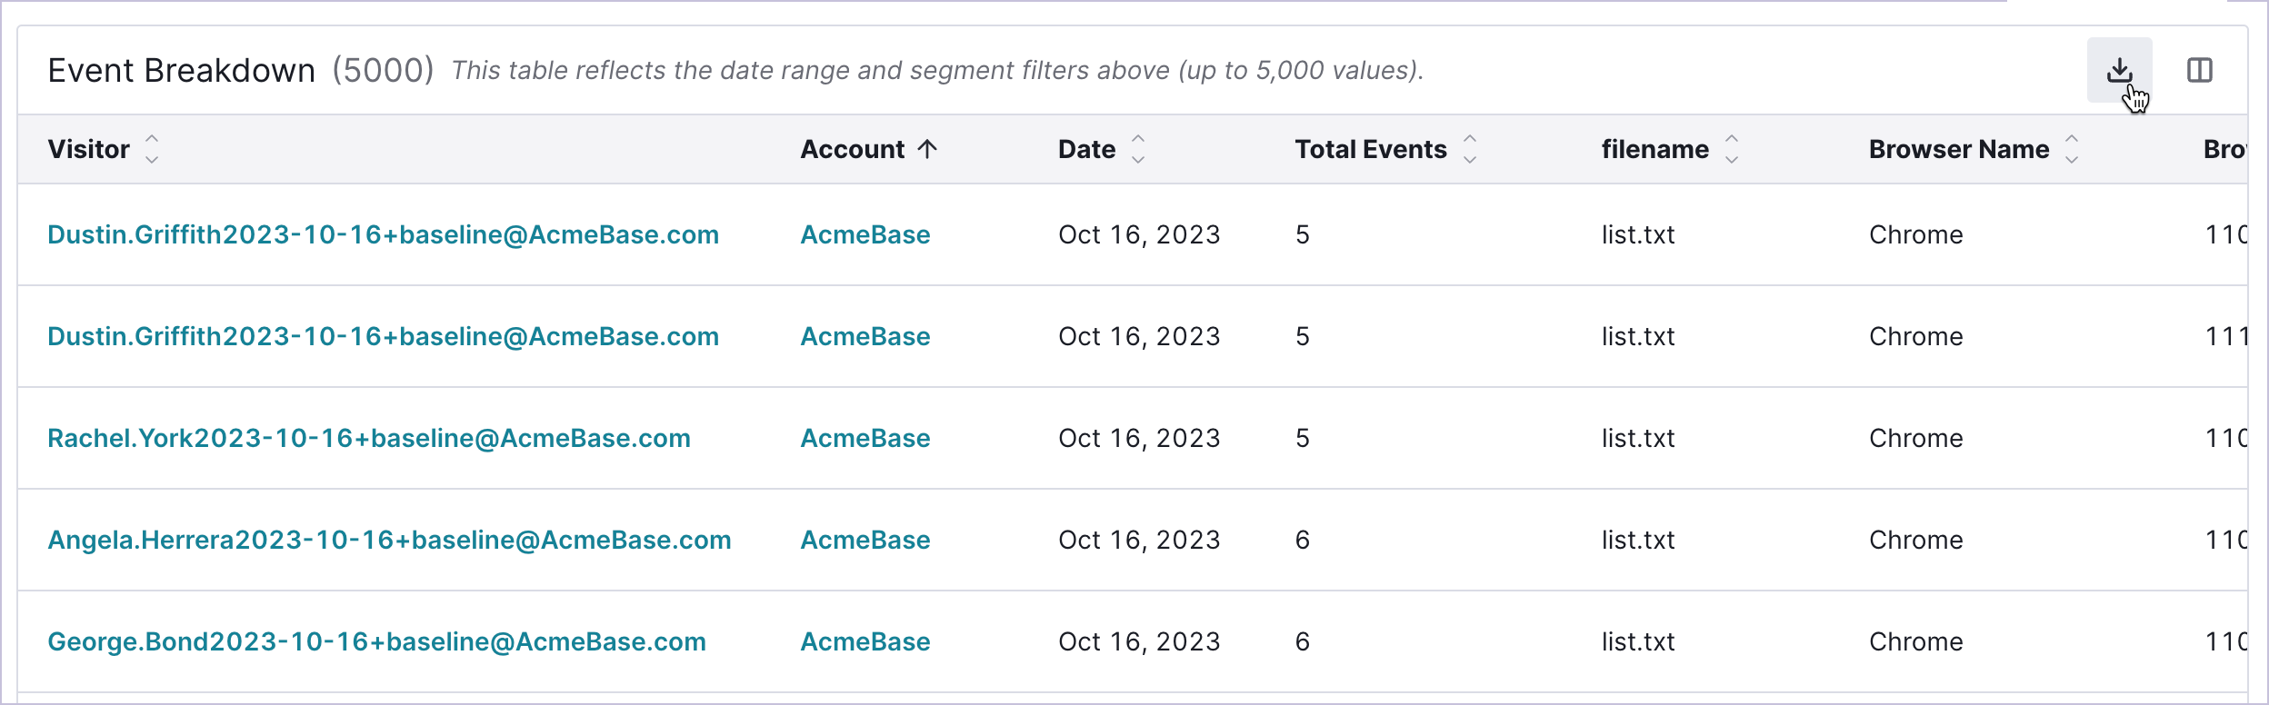The image size is (2269, 705).
Task: Click the partially visible Bro column header
Action: pyautogui.click(x=2224, y=149)
